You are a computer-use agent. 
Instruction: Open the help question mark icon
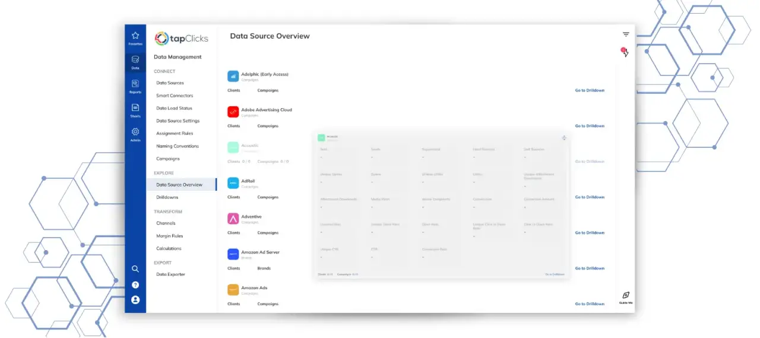[135, 285]
